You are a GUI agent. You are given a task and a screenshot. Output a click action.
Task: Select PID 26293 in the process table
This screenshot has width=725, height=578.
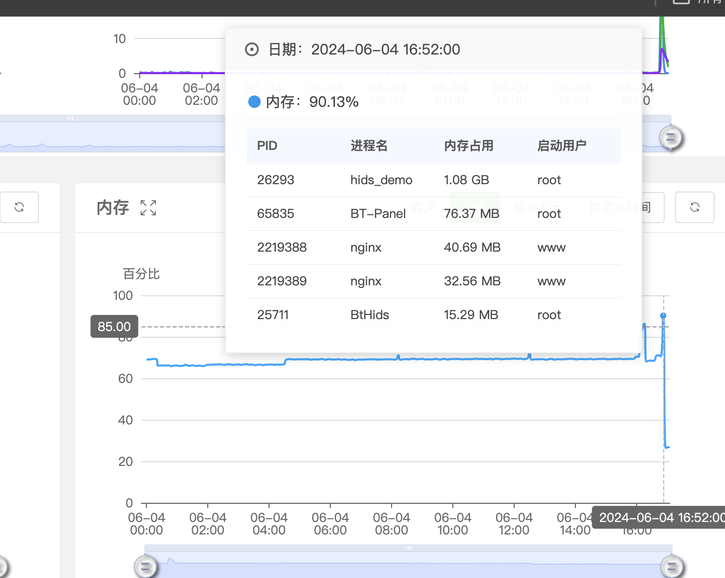(x=276, y=180)
